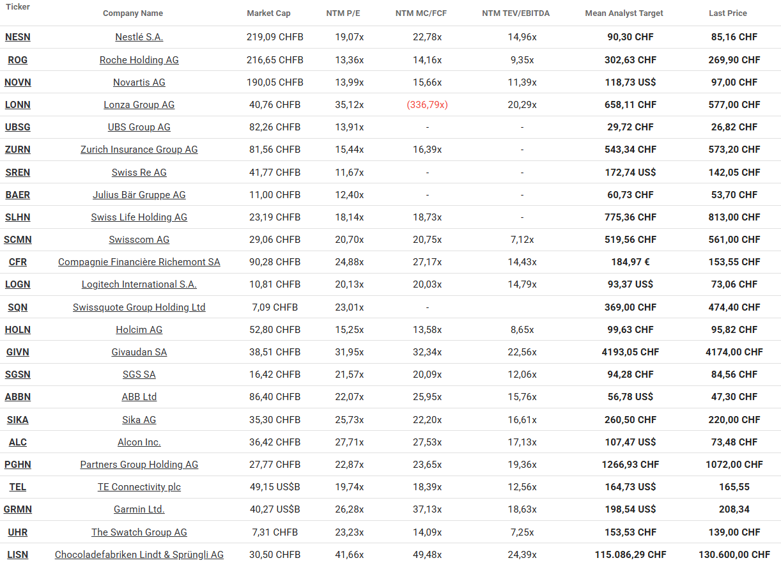
Task: Click the Logitech International S.A. link
Action: pos(139,284)
